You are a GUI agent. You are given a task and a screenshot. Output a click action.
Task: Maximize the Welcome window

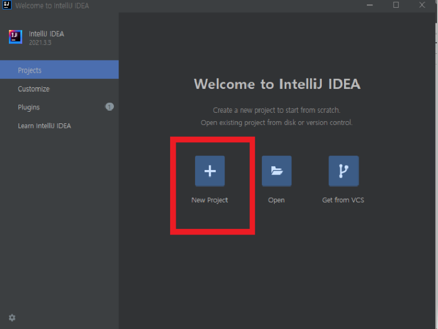click(396, 5)
